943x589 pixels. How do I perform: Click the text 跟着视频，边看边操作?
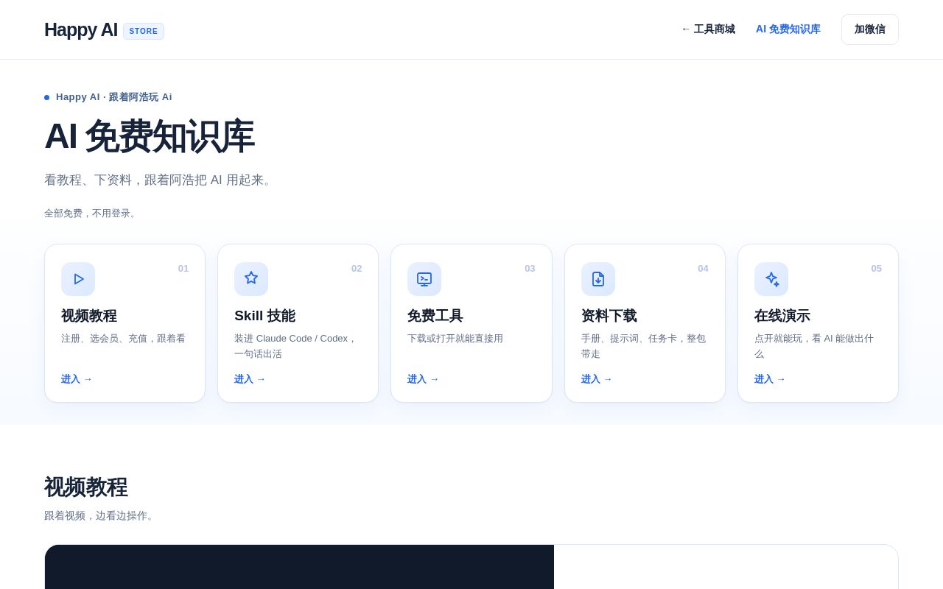point(101,516)
